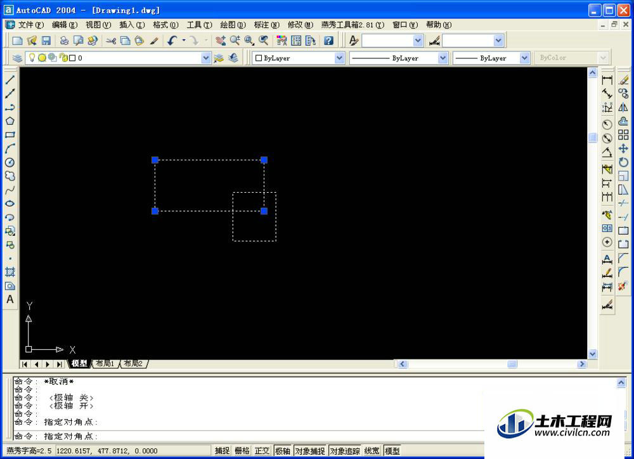Select the Circle tool
This screenshot has width=634, height=459.
coord(10,162)
